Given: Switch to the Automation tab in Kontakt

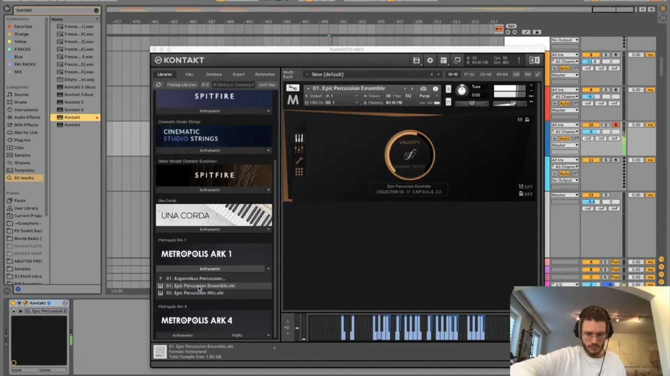Looking at the screenshot, I should tap(265, 74).
